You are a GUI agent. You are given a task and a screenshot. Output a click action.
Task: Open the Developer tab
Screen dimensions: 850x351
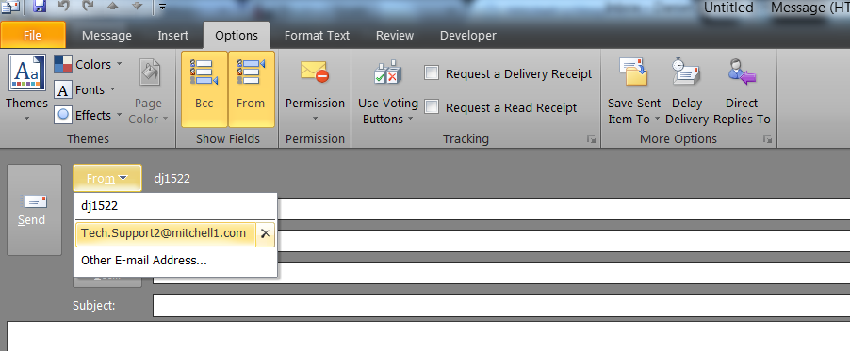click(x=467, y=35)
